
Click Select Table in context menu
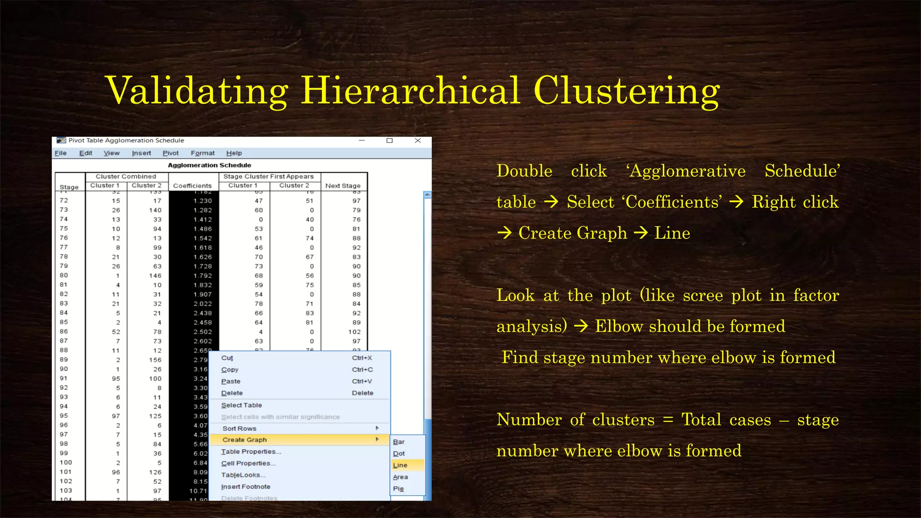pyautogui.click(x=300, y=405)
